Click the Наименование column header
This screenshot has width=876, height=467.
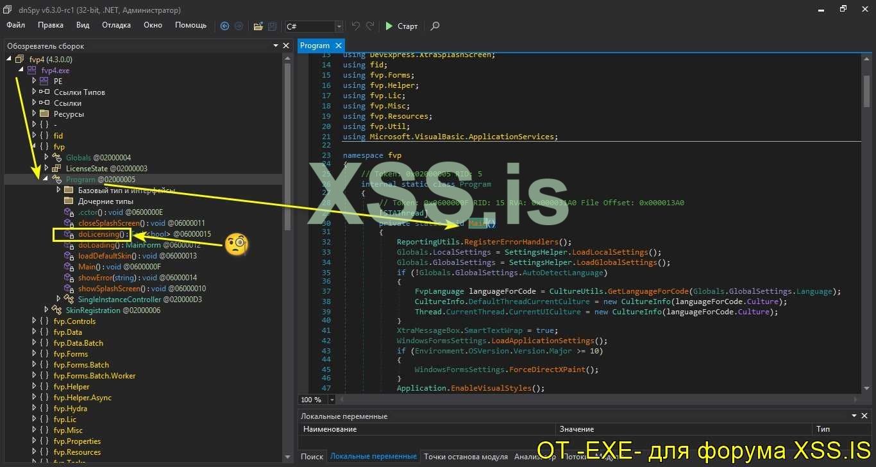pos(426,429)
